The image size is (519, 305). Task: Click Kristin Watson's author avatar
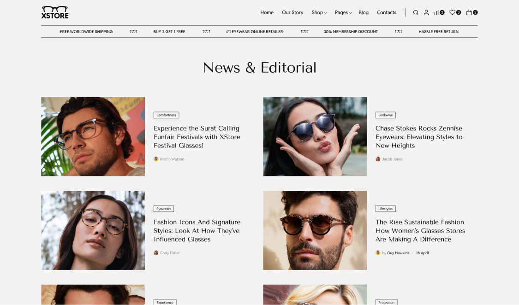click(156, 159)
